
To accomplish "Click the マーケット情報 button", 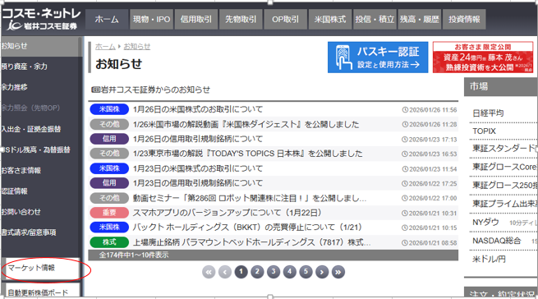I will pyautogui.click(x=40, y=268).
